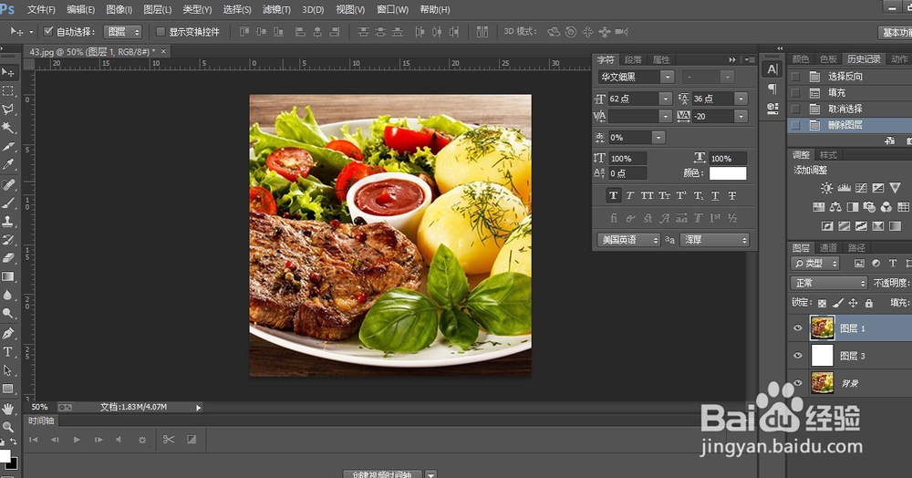
Task: Select the Move tool in the toolbox
Action: [8, 72]
